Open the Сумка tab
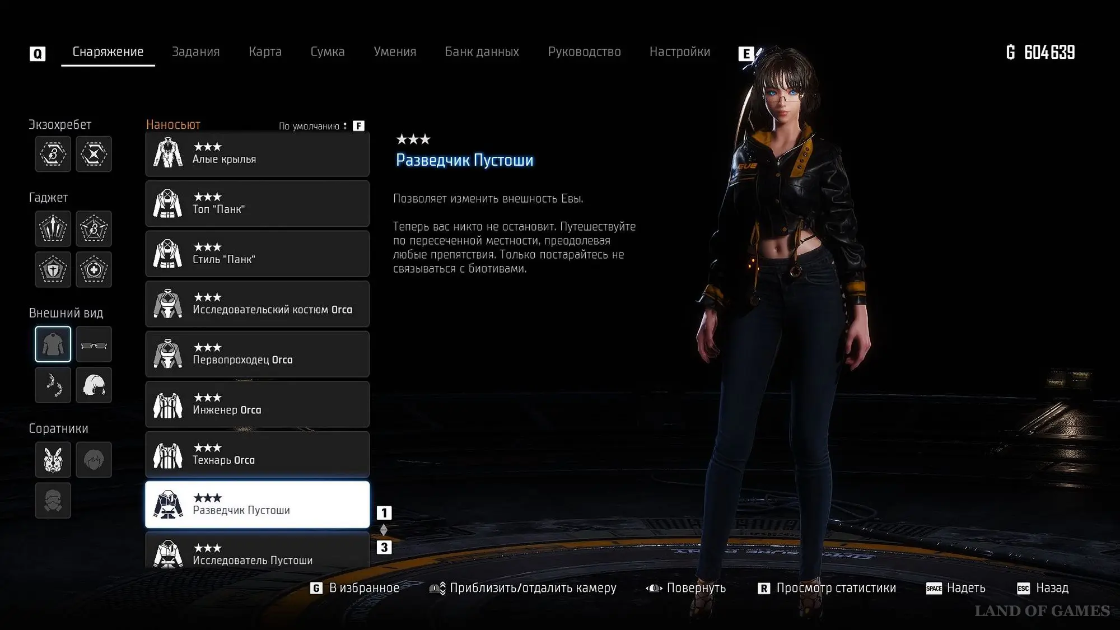 [328, 52]
